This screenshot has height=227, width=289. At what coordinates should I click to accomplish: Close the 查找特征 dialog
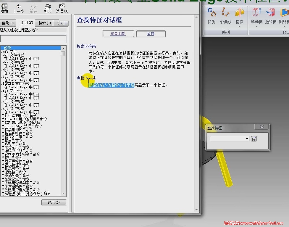[x=262, y=127]
